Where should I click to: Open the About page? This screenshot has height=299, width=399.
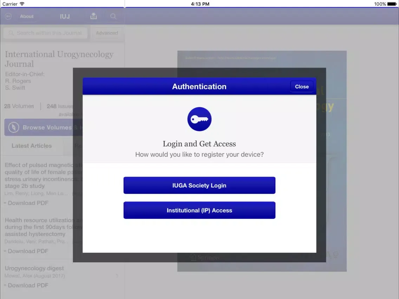(x=27, y=16)
